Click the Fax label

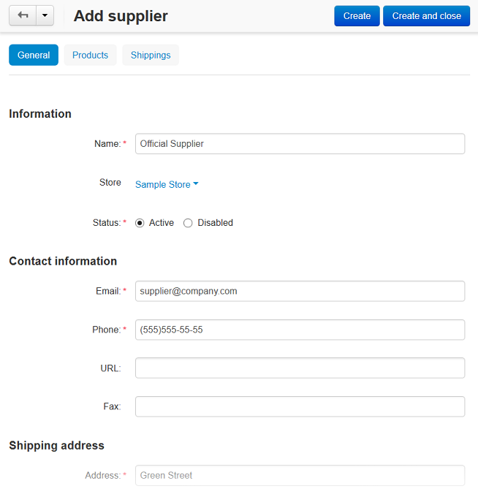click(x=113, y=406)
